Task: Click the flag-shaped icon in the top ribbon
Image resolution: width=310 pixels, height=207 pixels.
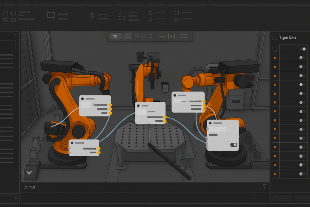Action: point(92,16)
